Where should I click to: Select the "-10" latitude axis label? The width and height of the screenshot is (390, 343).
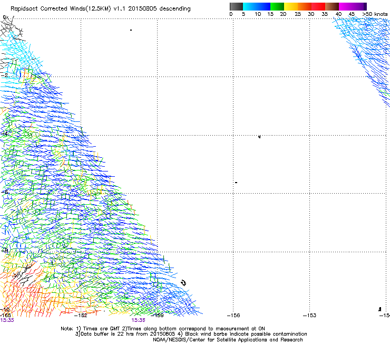pos(5,309)
